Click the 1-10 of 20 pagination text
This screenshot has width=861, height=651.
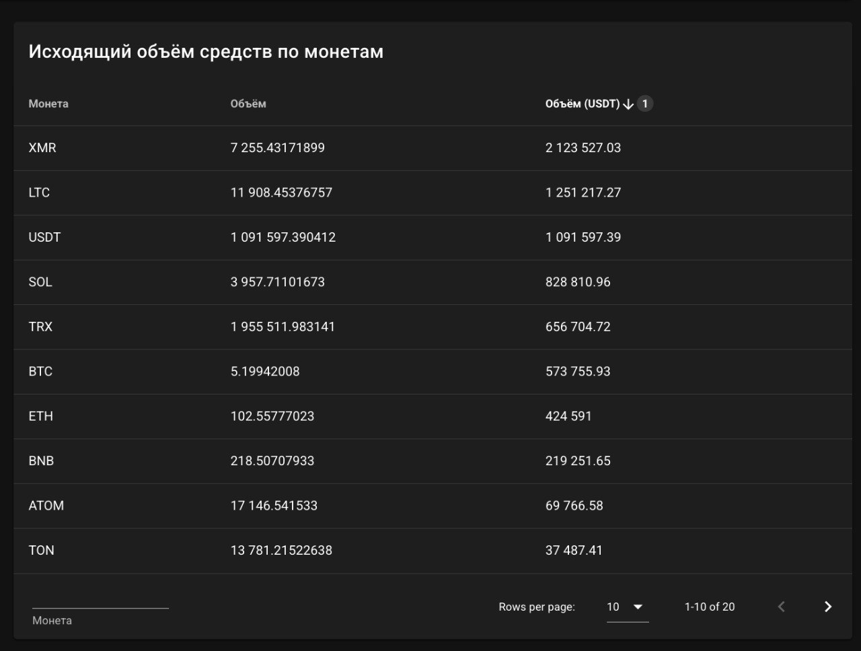point(710,607)
